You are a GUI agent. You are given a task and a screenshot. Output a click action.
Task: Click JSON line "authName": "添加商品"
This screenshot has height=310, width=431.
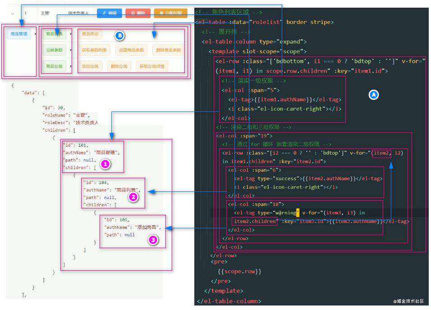click(133, 227)
